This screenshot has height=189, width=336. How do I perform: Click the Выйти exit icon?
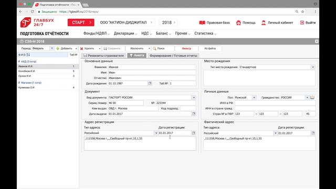point(302,23)
